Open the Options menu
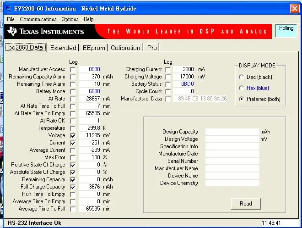This screenshot has height=228, width=302. [70, 19]
